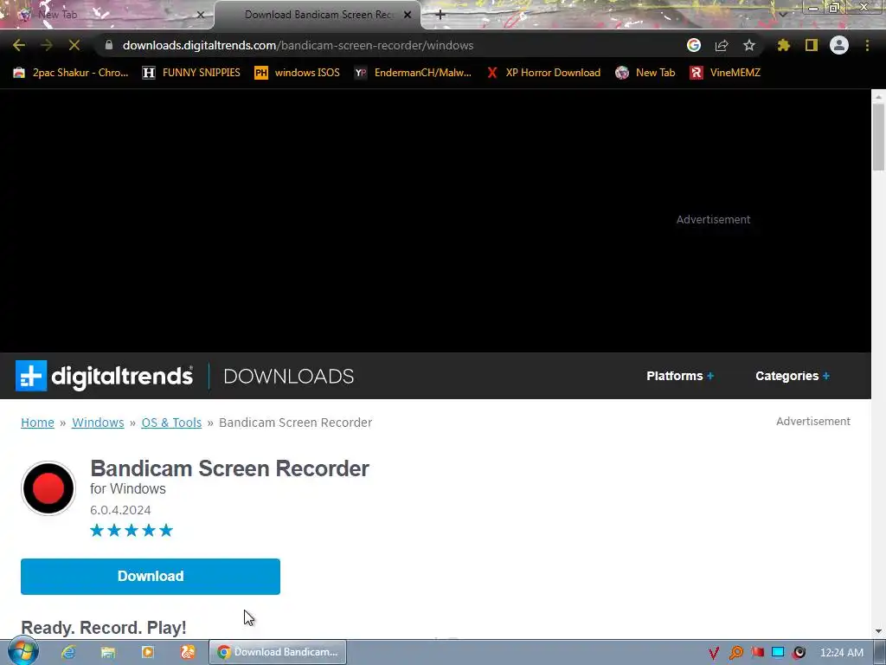Expand the Categories menu
This screenshot has width=886, height=665.
tap(793, 376)
